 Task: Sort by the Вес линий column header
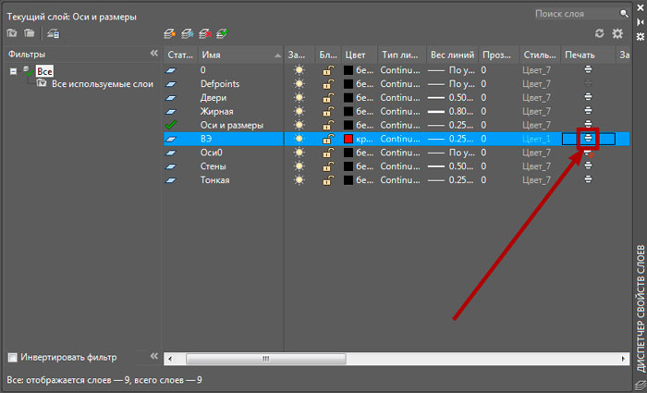point(452,55)
